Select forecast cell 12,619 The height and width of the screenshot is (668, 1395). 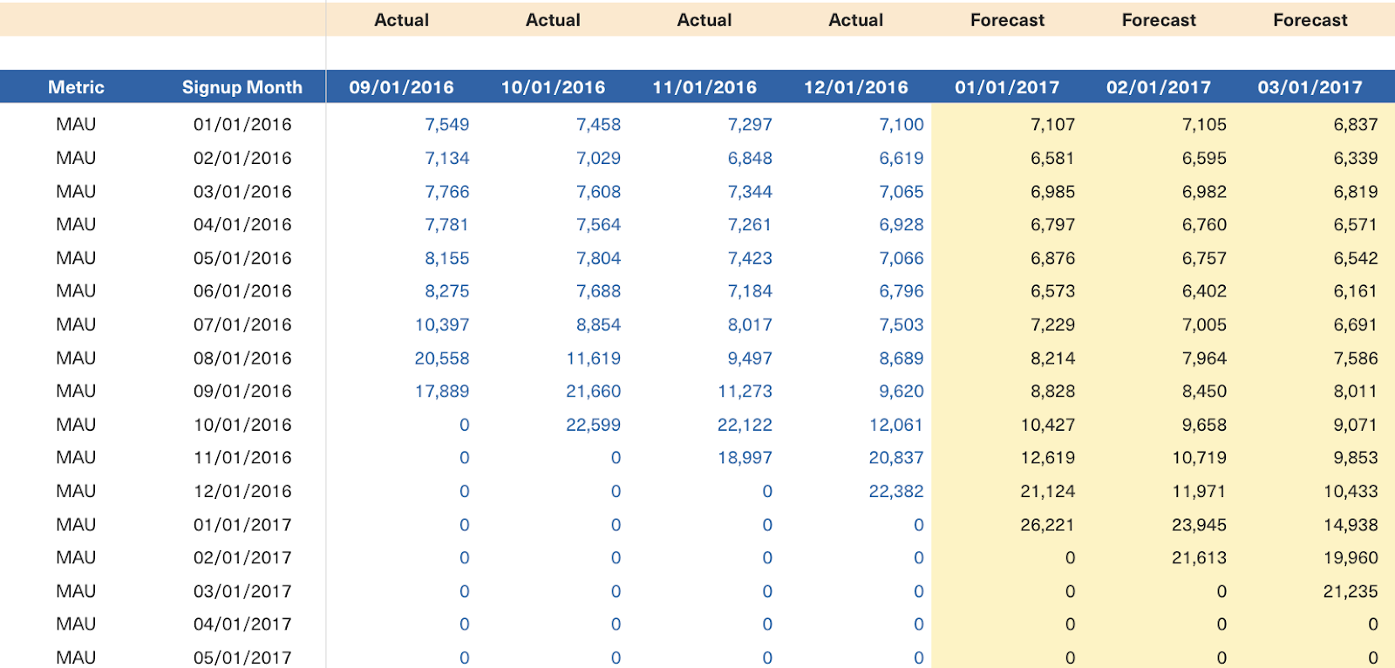(1048, 458)
